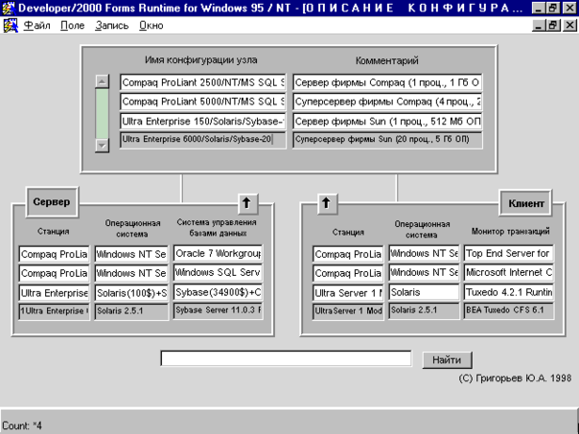Click comment 'Сервер фирмы Compaq (1 проц.'

coord(387,82)
